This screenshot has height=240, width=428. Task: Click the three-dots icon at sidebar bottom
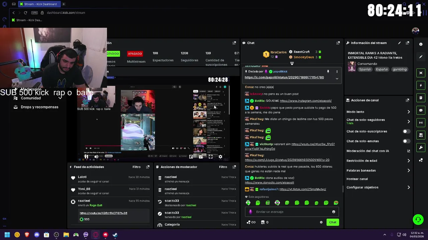tap(421, 160)
